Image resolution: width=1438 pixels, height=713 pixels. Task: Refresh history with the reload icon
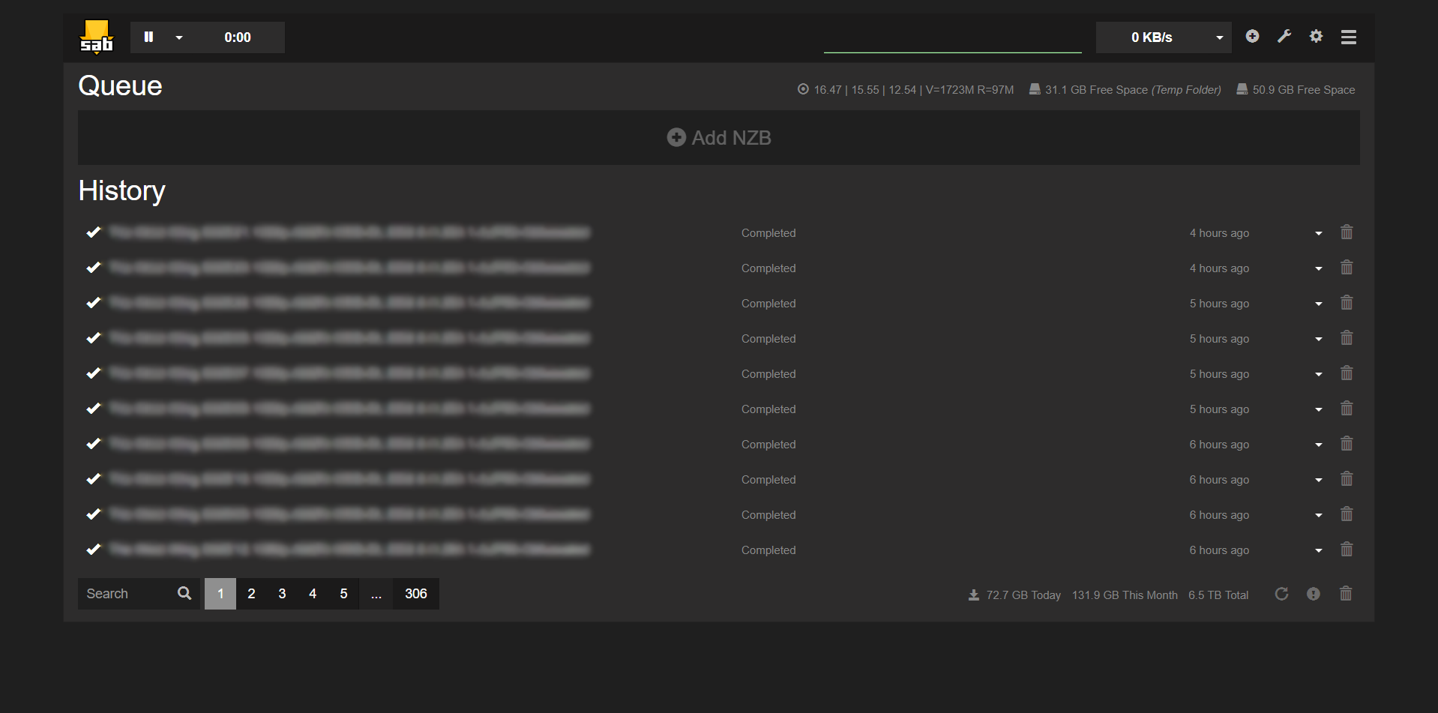pos(1281,594)
